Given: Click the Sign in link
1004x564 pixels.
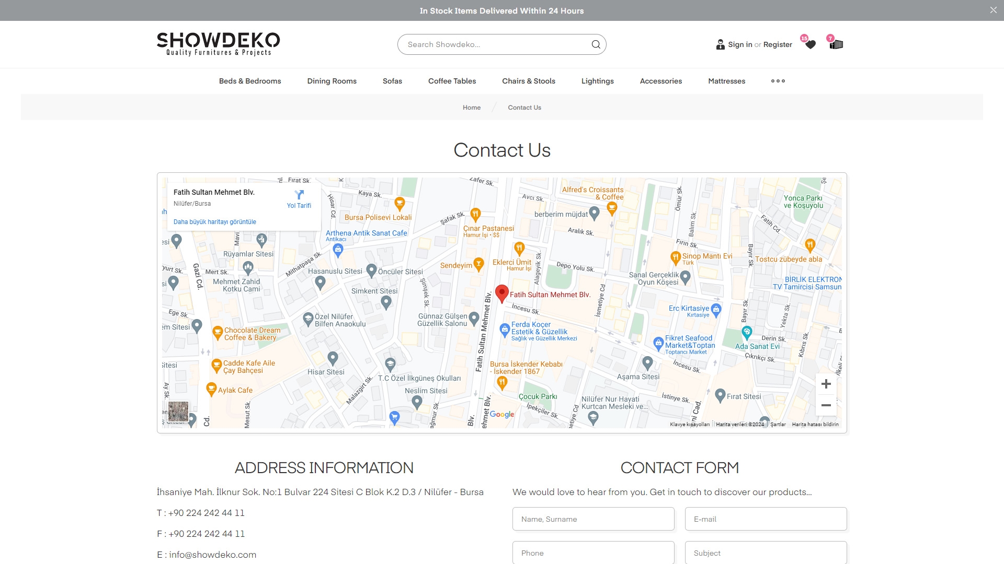Looking at the screenshot, I should coord(740,44).
